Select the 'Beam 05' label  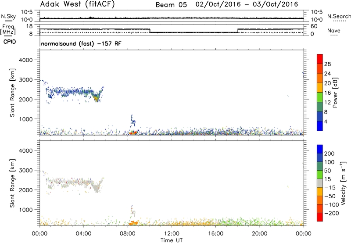(171, 5)
